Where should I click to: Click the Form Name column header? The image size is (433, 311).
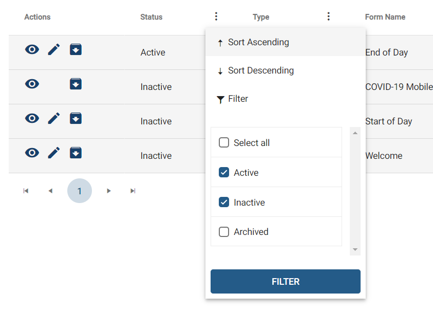pos(385,17)
